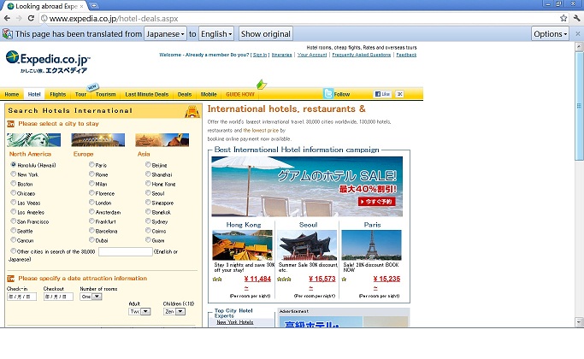The image size is (584, 359).
Task: Click the Facebook Like button
Action: tap(382, 94)
